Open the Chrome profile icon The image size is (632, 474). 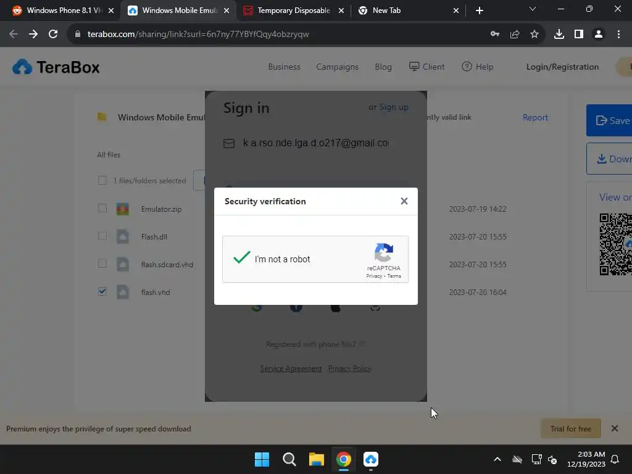click(599, 35)
